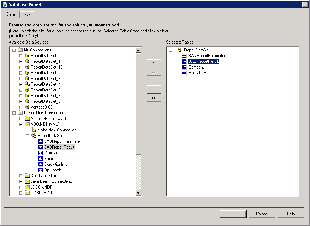Screen dimensions: 310x226
Task: Remove all tables with the << button
Action: 154,98
